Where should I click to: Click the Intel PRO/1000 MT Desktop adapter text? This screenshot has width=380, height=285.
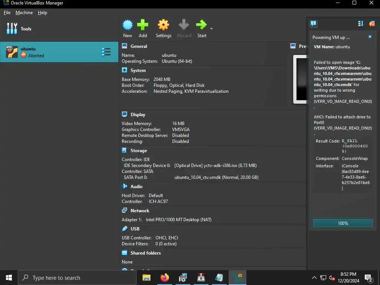[x=178, y=220]
